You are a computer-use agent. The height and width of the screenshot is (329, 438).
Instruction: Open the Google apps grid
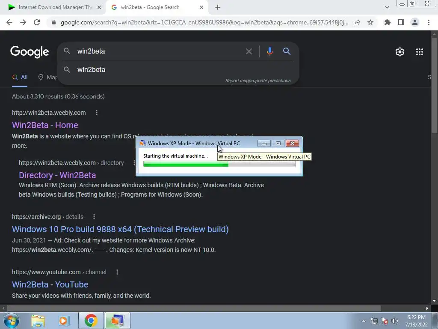[x=420, y=52]
